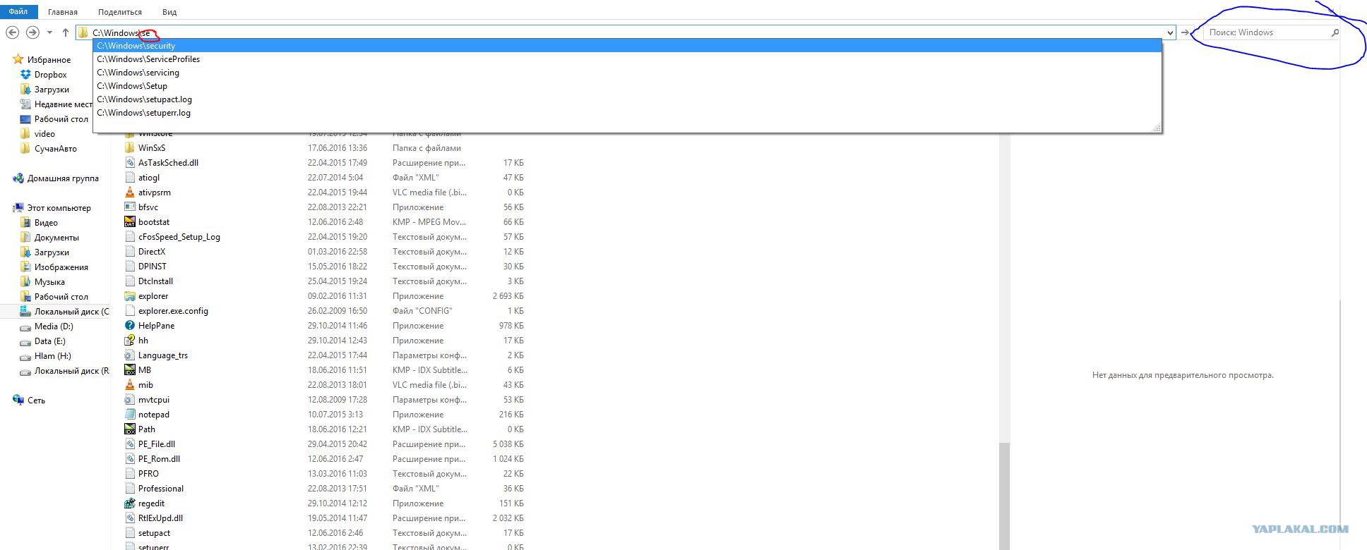Click the KMP IDX icon for MB
Image resolution: width=1367 pixels, height=550 pixels.
[x=130, y=370]
